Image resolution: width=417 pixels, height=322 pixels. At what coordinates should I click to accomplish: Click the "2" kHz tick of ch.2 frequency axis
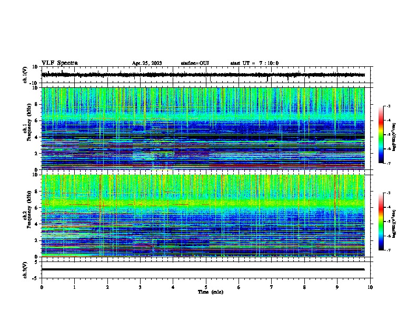36,240
